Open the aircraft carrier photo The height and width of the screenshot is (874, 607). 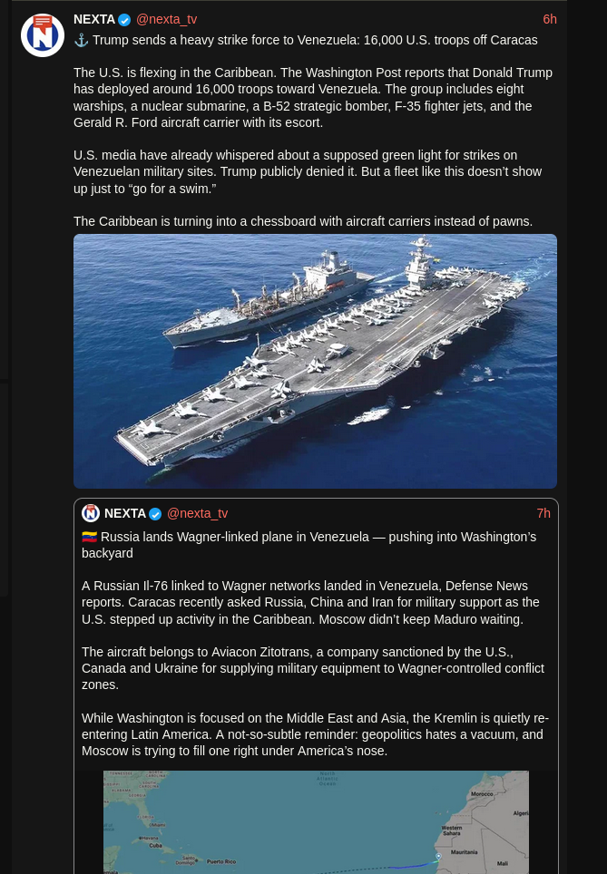click(x=315, y=361)
